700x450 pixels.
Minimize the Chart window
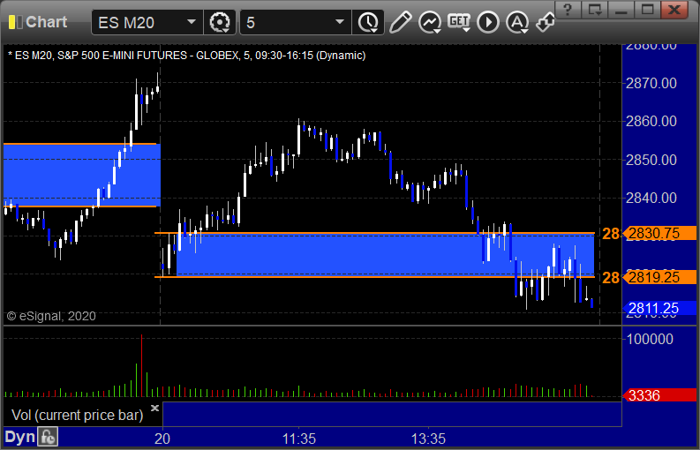(x=621, y=9)
